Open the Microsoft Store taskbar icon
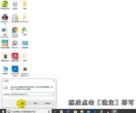Screen dimensions: 136x113 (x=75, y=111)
